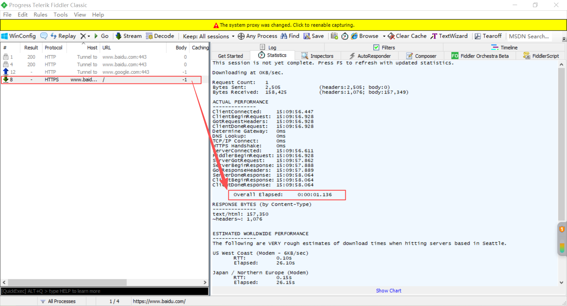Click the All Processes filter in status bar
567x306 pixels.
coord(58,301)
